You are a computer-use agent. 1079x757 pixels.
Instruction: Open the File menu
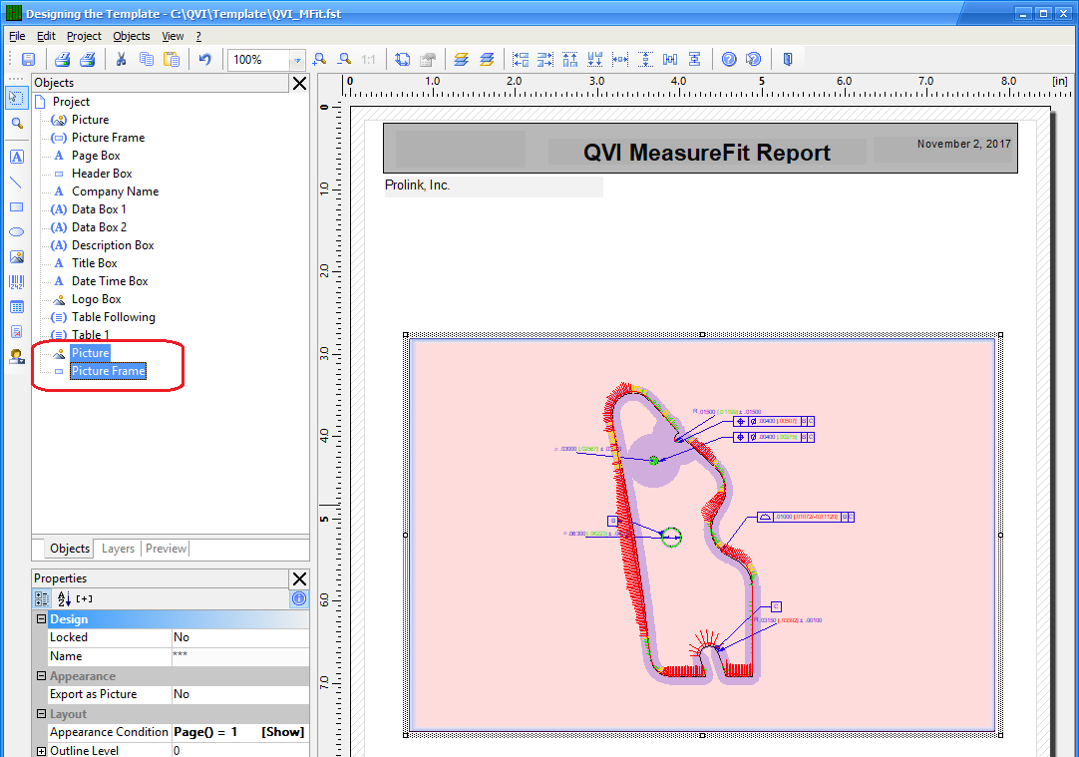click(17, 36)
